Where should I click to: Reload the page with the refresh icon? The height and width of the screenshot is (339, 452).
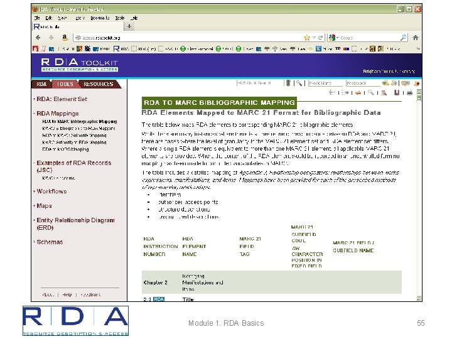point(320,38)
